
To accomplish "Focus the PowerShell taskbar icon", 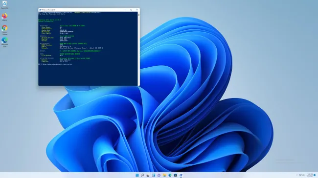I will tap(181, 175).
